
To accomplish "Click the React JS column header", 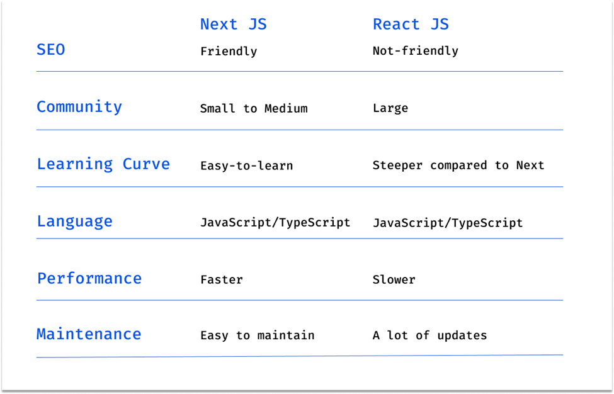I will tap(411, 25).
